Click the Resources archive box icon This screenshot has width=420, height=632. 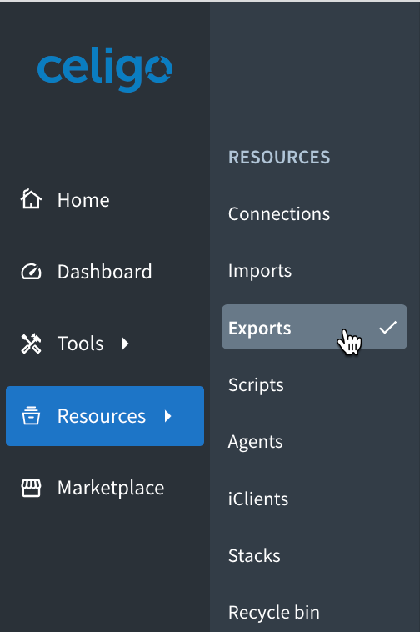(31, 416)
